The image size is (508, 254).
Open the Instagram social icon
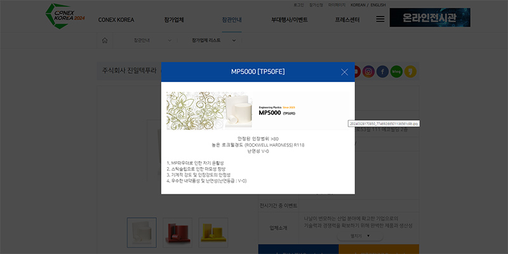(368, 71)
